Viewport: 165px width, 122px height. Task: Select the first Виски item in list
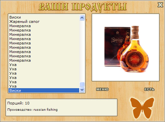tap(44, 17)
